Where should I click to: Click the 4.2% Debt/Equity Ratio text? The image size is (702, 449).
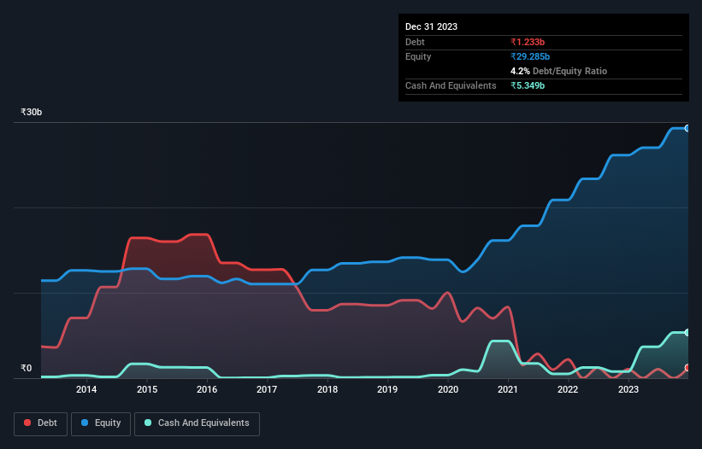tap(558, 71)
